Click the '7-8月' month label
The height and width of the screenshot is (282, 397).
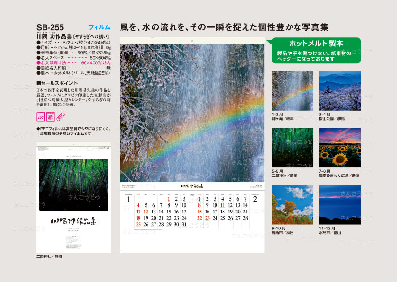325,172
